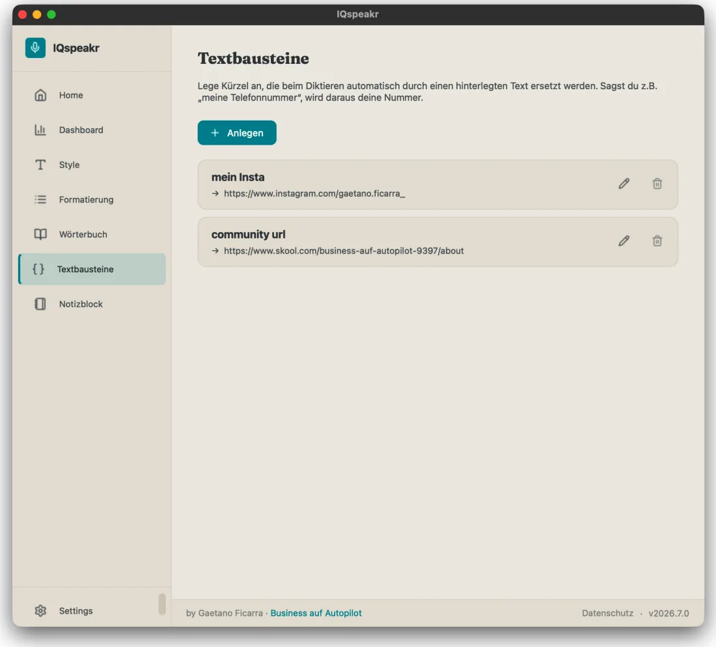Viewport: 716px width, 647px height.
Task: Open the Wörterbuch label
Action: [x=83, y=234]
